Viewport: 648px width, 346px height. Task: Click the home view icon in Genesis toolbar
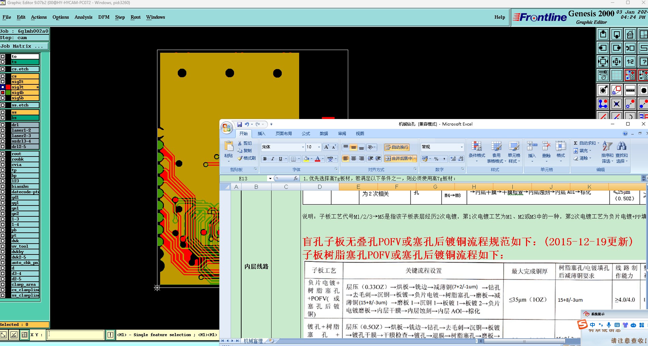(630, 34)
